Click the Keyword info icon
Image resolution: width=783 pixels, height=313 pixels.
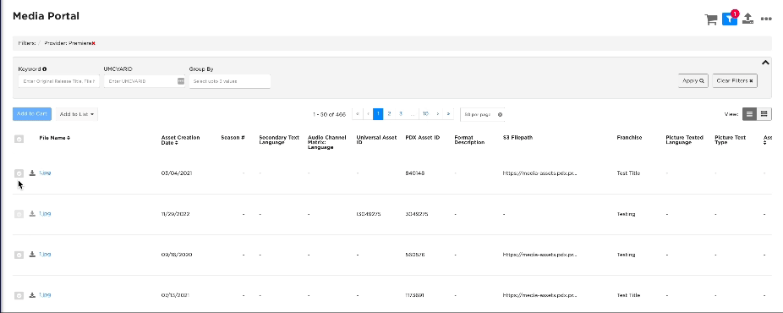(45, 69)
